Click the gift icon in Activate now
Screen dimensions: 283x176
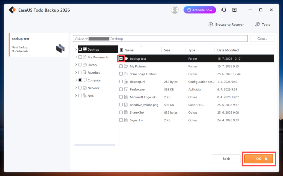(x=189, y=10)
